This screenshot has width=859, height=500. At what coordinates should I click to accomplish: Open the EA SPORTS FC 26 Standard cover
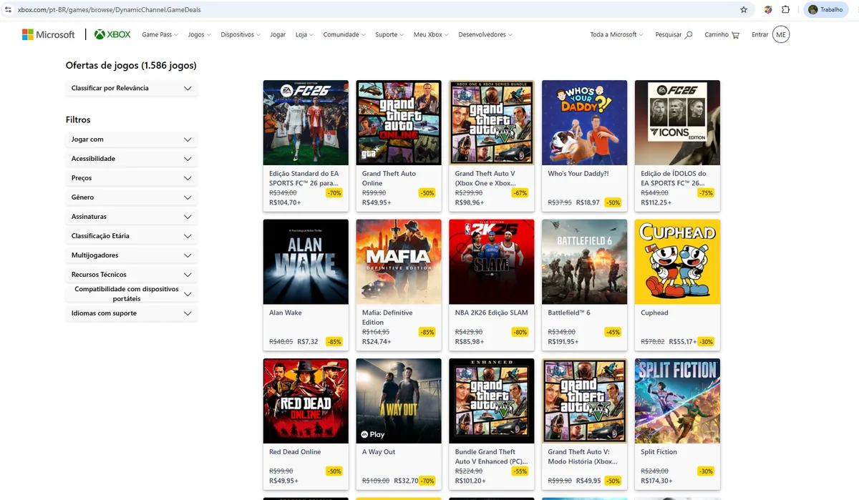click(x=306, y=122)
